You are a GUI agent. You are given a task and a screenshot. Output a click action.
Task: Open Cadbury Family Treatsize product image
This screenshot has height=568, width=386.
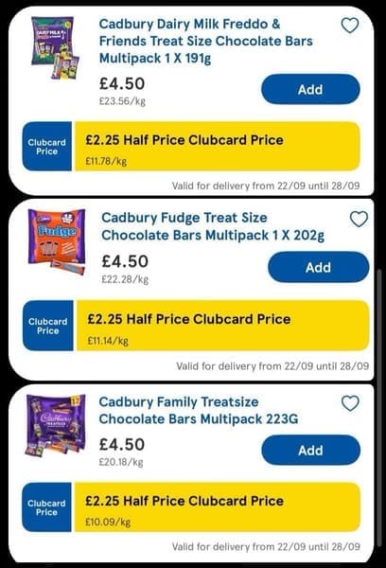pos(56,425)
